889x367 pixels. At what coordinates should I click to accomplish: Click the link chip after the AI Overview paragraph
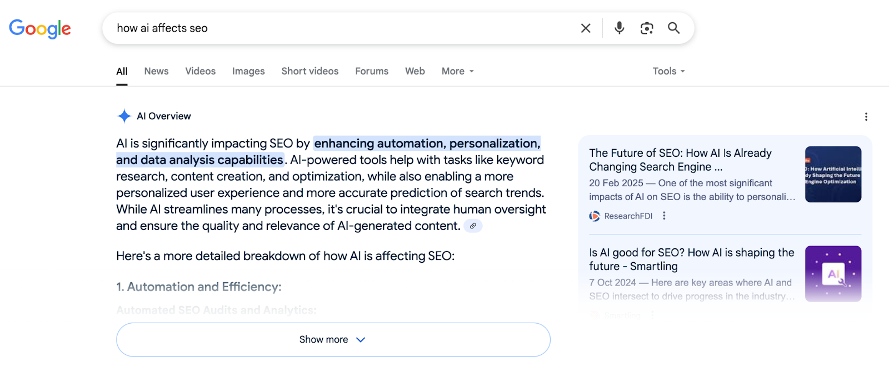click(x=473, y=226)
